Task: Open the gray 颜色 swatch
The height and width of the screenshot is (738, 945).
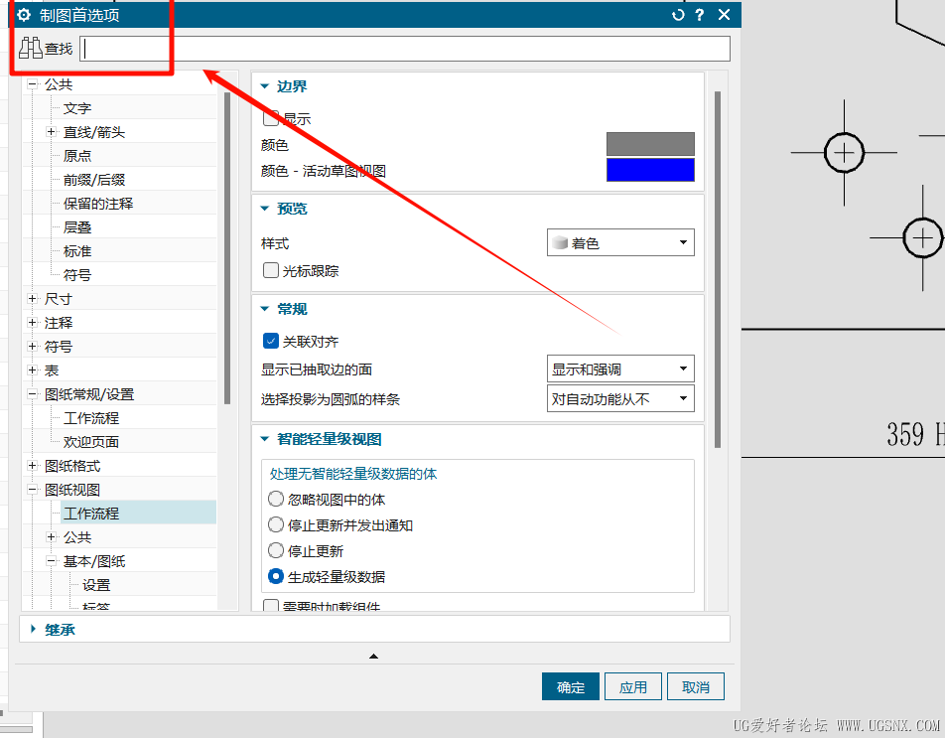Action: click(x=650, y=144)
